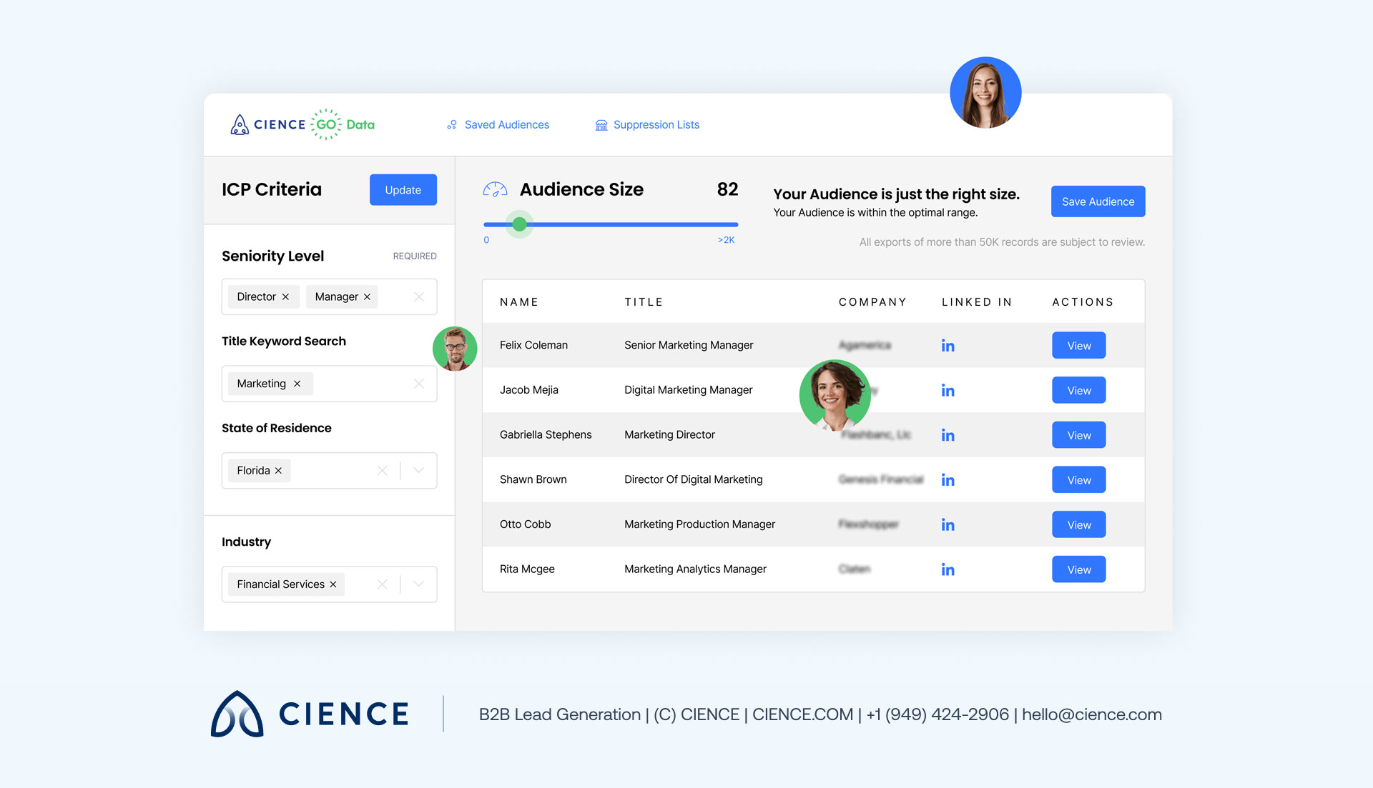The width and height of the screenshot is (1373, 788).
Task: Expand the Industry dropdown
Action: [x=418, y=584]
